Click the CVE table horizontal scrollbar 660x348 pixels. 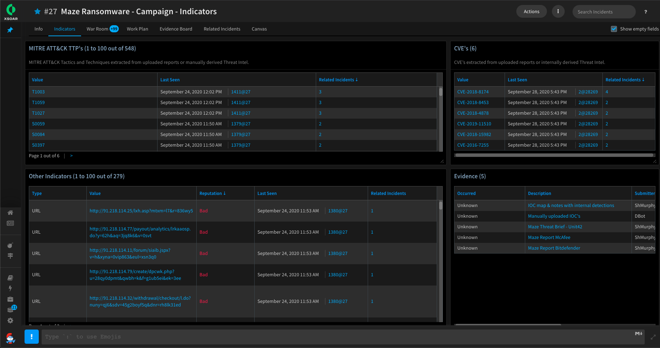tap(554, 155)
